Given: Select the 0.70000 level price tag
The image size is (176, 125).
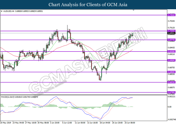Looking at the screenshot, I should (171, 31).
